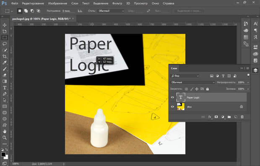Open the Окно menu
This screenshot has width=260, height=166.
155,3
